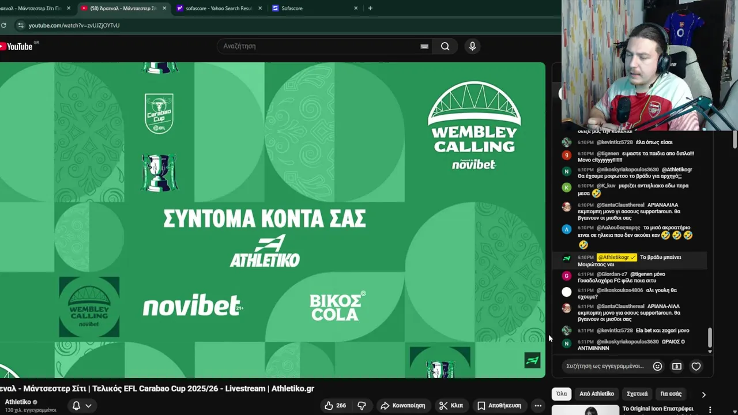The height and width of the screenshot is (415, 738).
Task: Click the live chat scrollbar thumb
Action: point(710,337)
